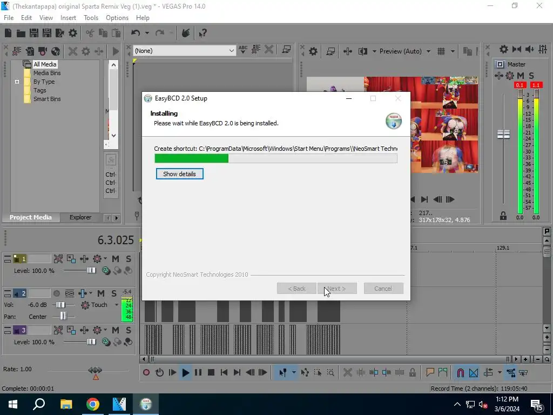Open Preview (Auto) quality dropdown
Viewport: 553px width, 415px height.
point(428,51)
